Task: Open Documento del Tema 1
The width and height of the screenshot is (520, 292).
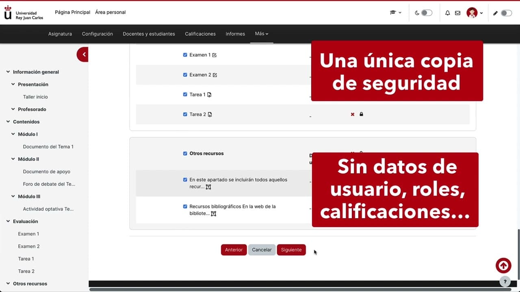Action: 48,147
